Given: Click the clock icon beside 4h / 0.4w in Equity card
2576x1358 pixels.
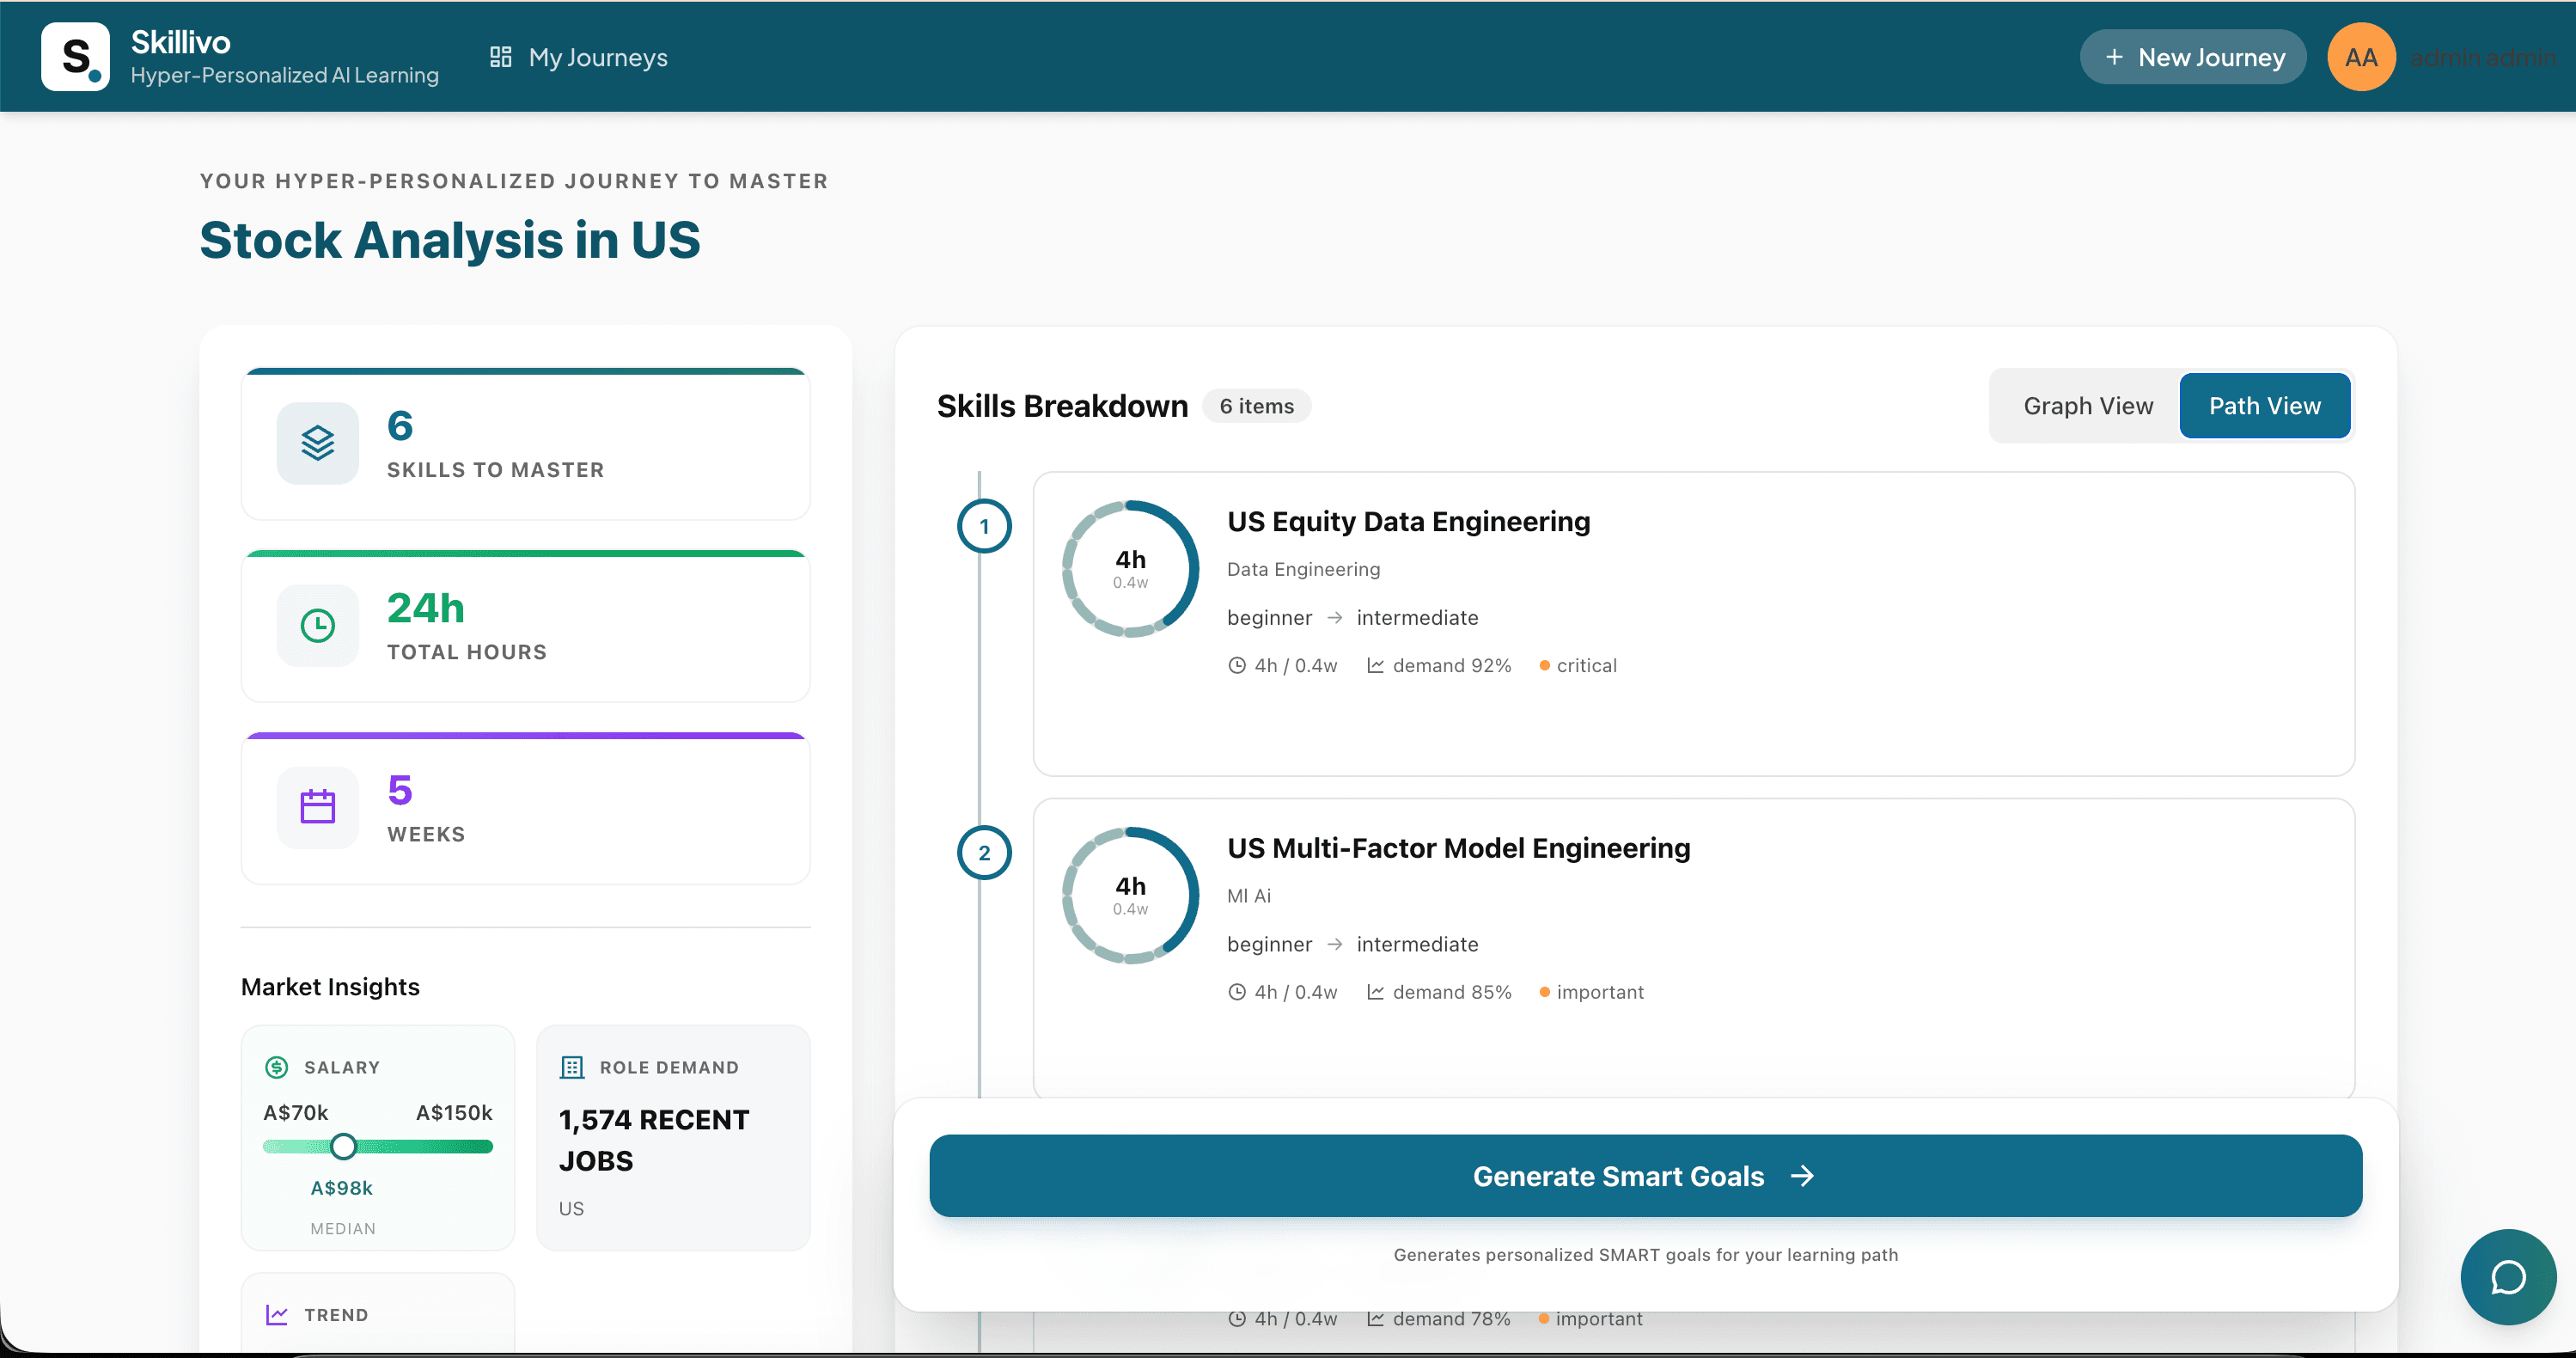Looking at the screenshot, I should point(1237,666).
